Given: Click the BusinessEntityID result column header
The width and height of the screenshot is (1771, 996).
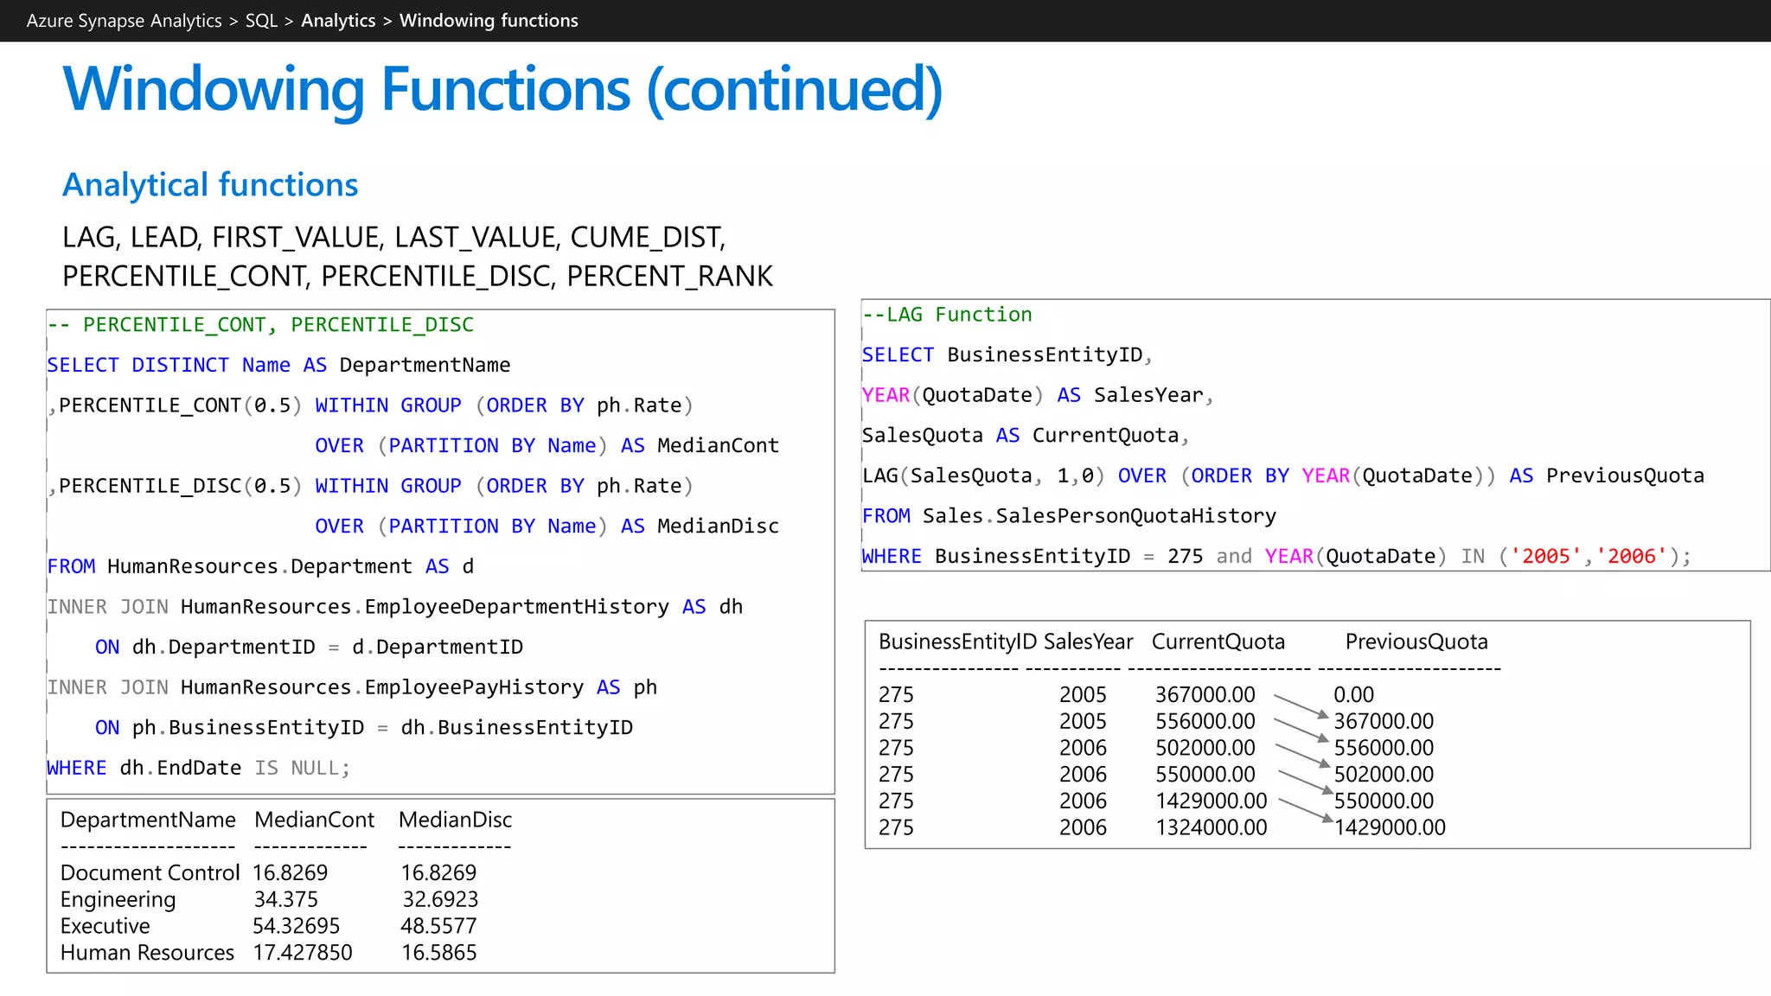Looking at the screenshot, I should click(x=957, y=642).
